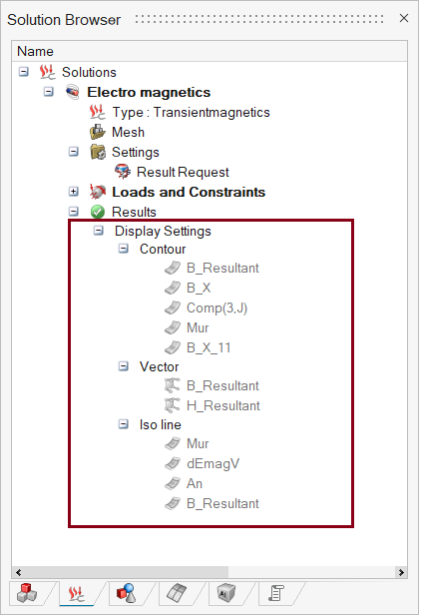Image resolution: width=421 pixels, height=615 pixels.
Task: Collapse the Solutions root node
Action: click(x=24, y=72)
